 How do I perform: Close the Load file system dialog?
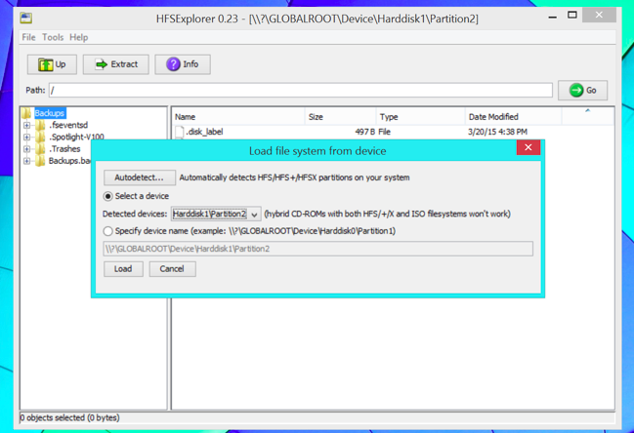click(528, 147)
